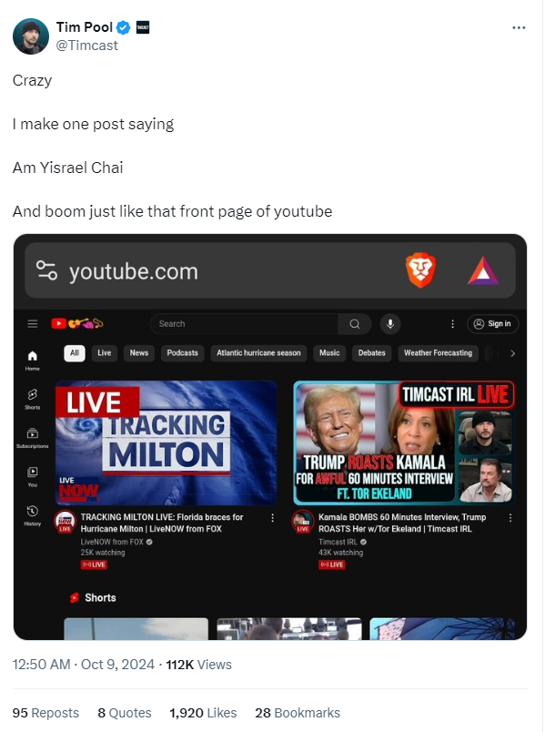Click the Brave Shields lion icon

[420, 269]
